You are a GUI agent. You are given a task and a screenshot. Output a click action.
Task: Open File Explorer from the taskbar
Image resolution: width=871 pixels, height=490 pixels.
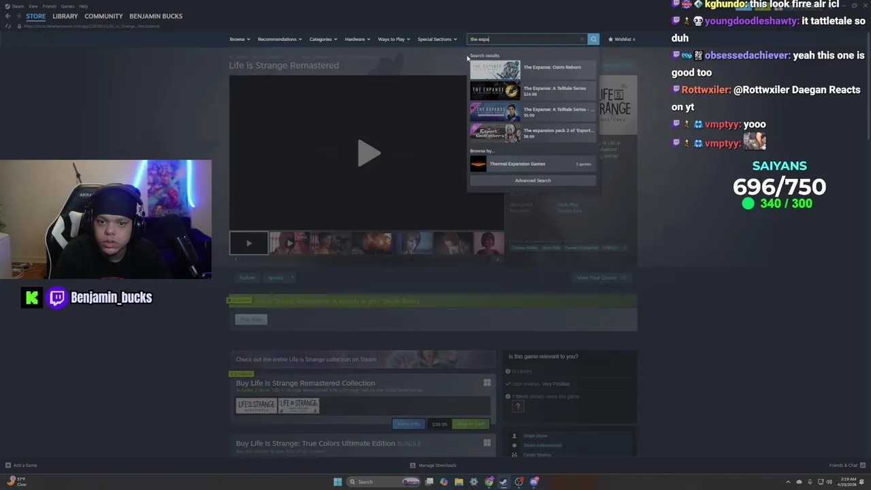tap(459, 482)
